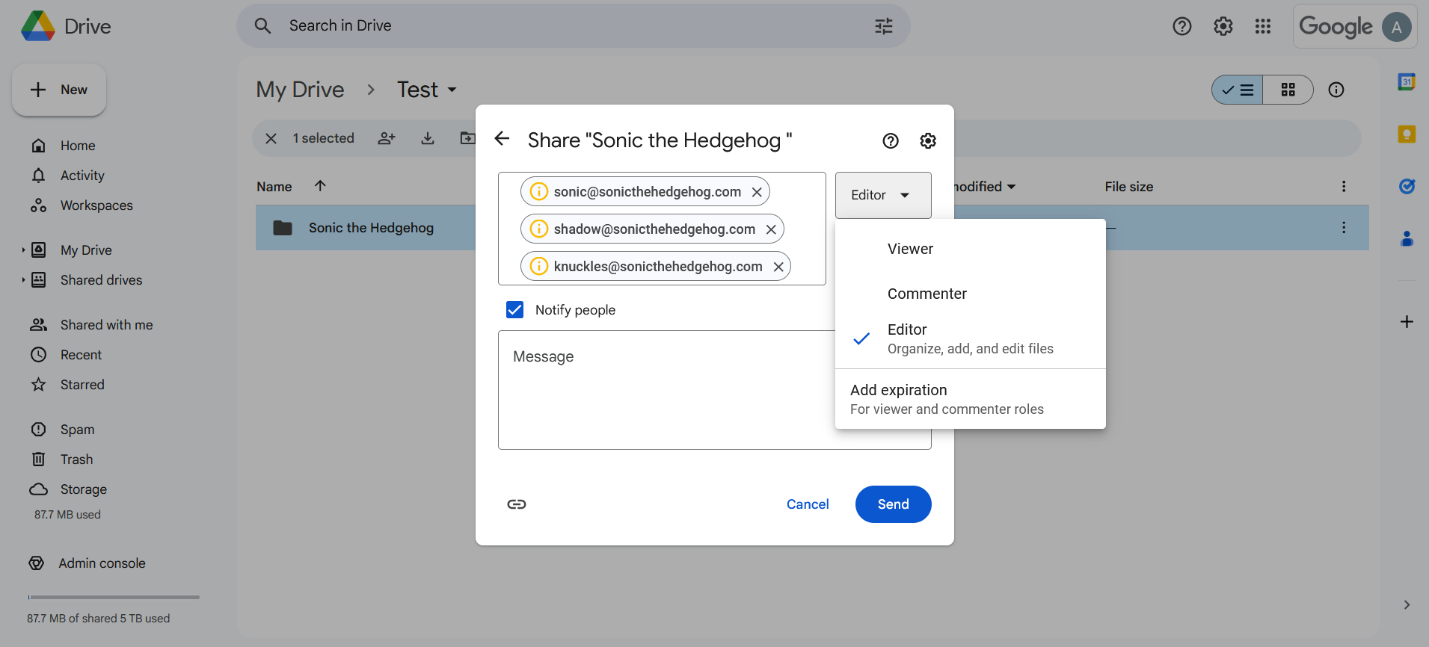Click the Editor role dropdown button
The height and width of the screenshot is (647, 1429).
883,195
